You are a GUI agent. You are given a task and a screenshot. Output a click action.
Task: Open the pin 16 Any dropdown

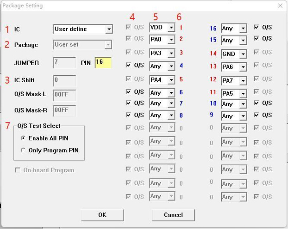tap(234, 28)
